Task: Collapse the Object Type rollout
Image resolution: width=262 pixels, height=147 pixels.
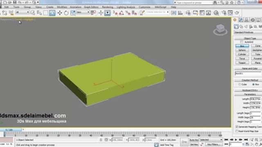Action: click(248, 38)
